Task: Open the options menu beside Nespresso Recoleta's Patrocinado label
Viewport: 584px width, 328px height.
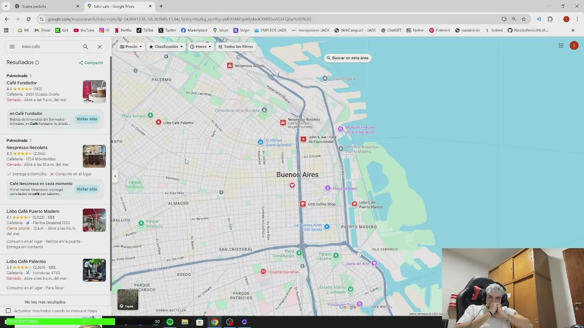Action: [31, 140]
